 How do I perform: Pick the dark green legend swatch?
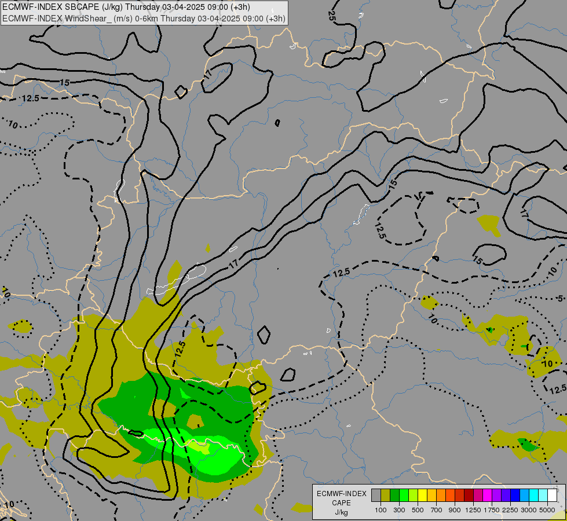[395, 495]
